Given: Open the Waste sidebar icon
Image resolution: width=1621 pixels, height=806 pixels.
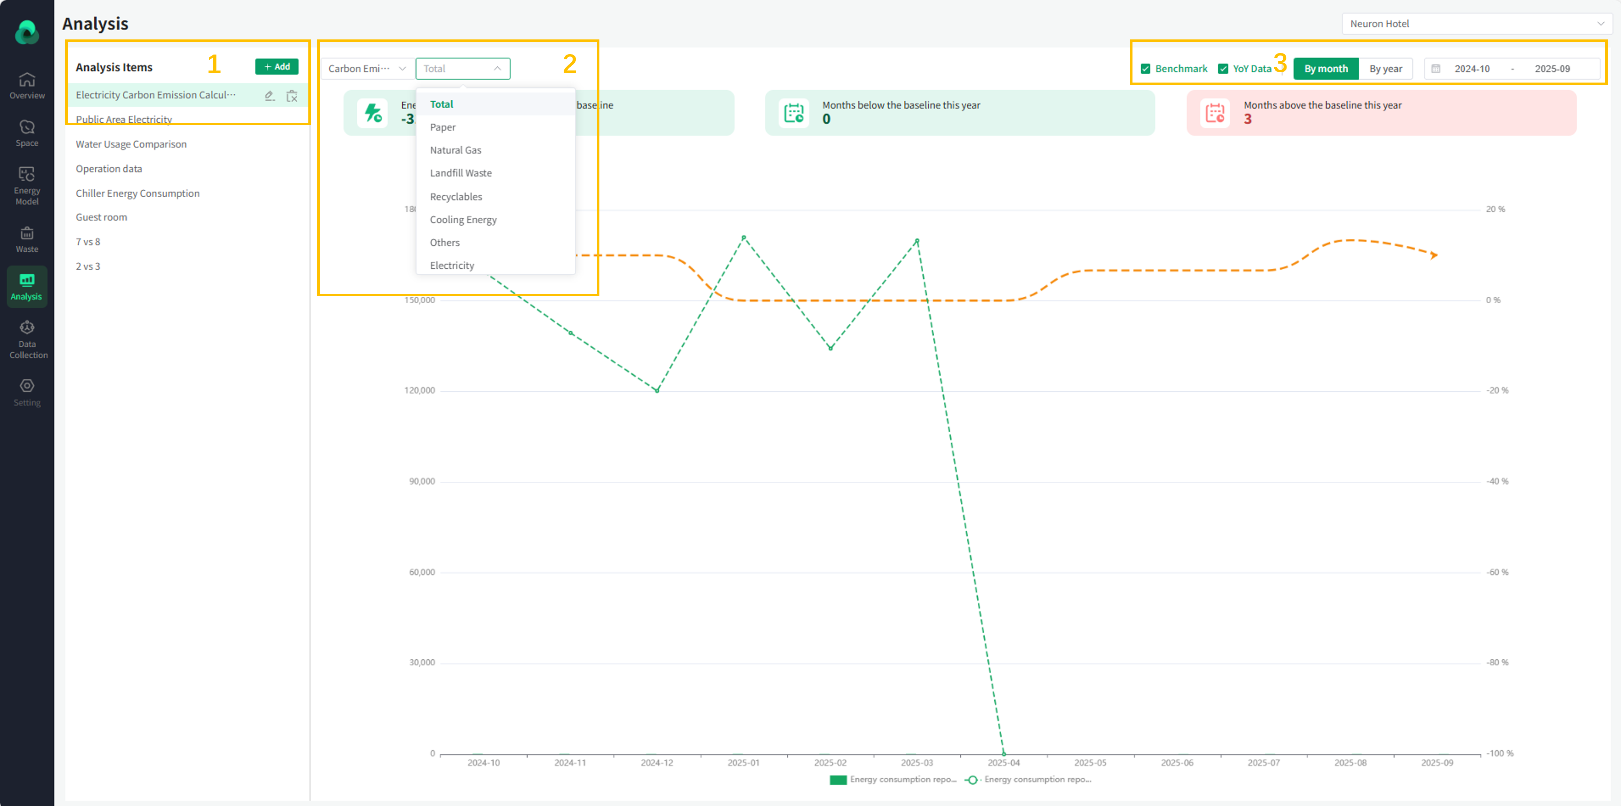Looking at the screenshot, I should [x=27, y=234].
